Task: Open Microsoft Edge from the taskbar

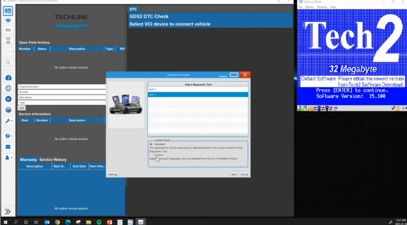Action: (x=68, y=222)
